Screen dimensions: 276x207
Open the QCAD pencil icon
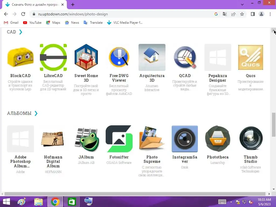(x=185, y=57)
